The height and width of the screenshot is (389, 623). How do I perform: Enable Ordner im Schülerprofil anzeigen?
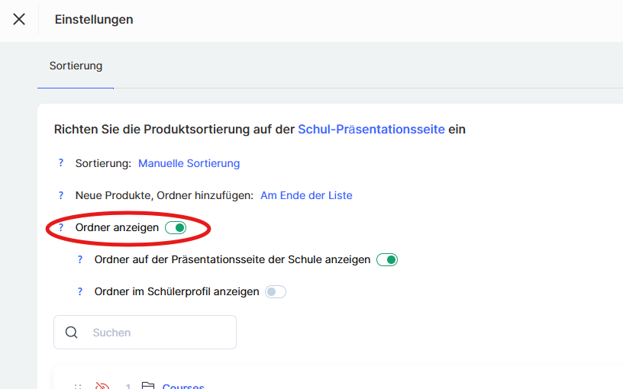(x=275, y=291)
